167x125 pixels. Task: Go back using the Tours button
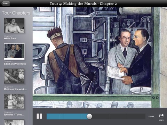point(5,3)
